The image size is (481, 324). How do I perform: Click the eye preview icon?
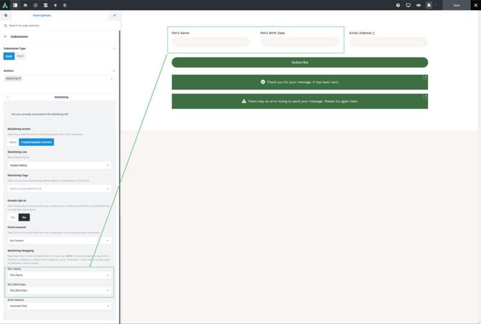point(418,5)
